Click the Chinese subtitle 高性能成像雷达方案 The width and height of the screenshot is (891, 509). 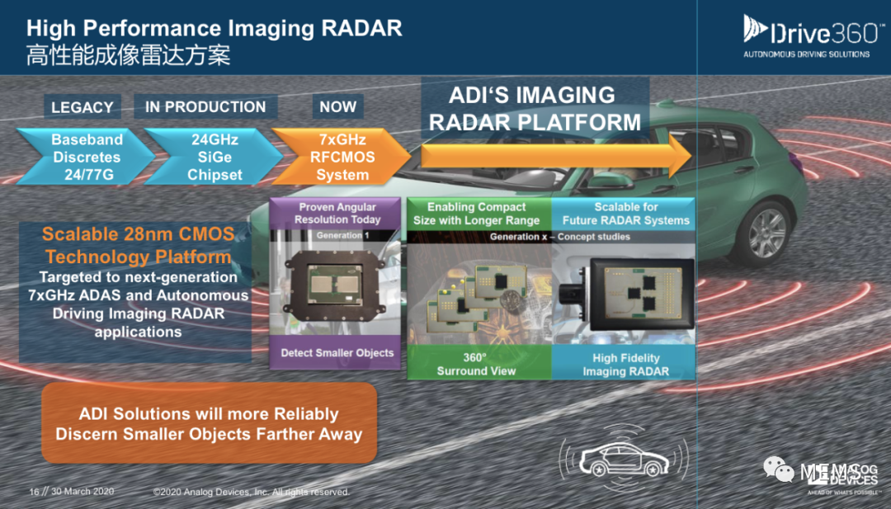pyautogui.click(x=129, y=55)
